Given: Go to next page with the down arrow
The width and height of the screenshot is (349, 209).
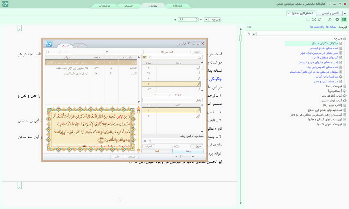Looking at the screenshot, I should point(201,19).
